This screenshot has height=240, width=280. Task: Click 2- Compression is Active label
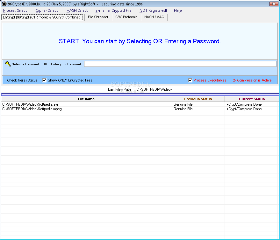coord(252,80)
